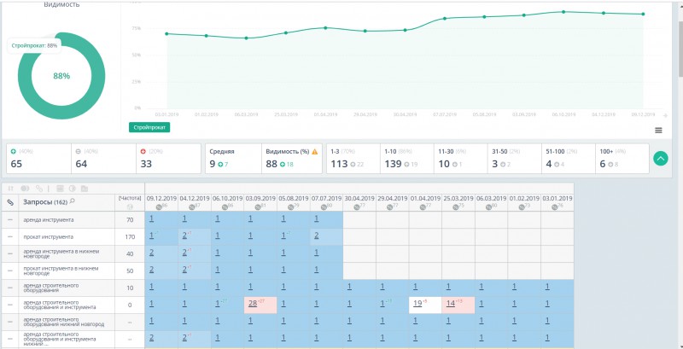Toggle the Стройпрокат legend button under chart
Screen dimensions: 683x349
tap(149, 127)
